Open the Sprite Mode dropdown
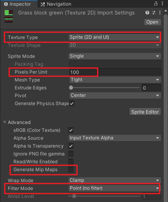The height and width of the screenshot is (202, 168). [115, 56]
